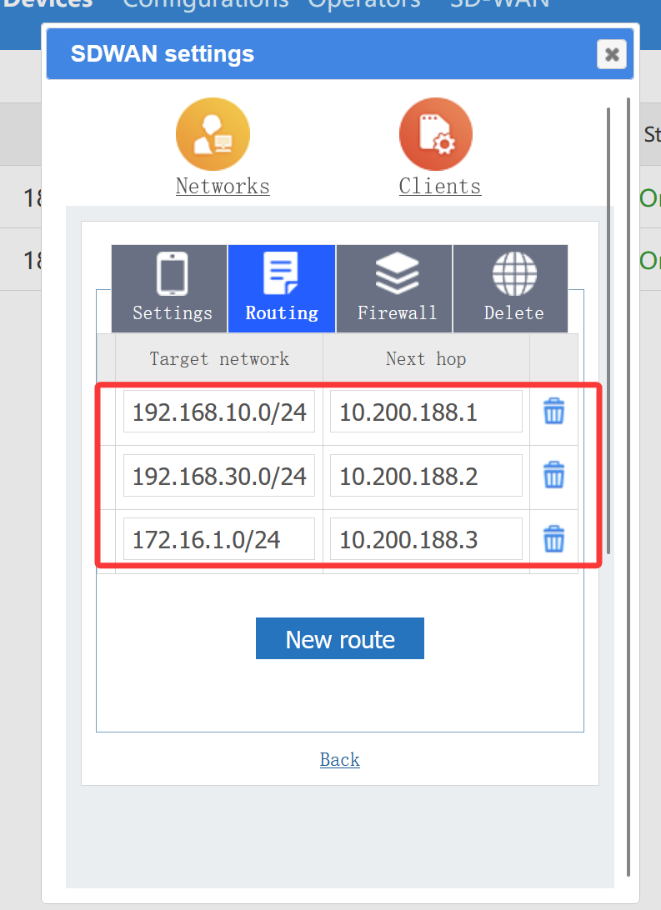Click the Next hop column header
This screenshot has width=661, height=910.
pyautogui.click(x=426, y=358)
